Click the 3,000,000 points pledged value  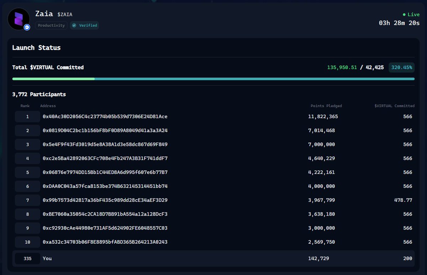coord(322,228)
